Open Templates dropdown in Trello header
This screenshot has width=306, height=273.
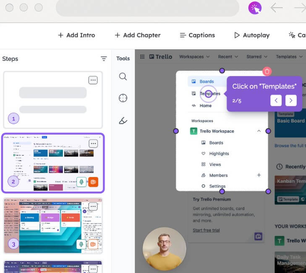tap(289, 57)
